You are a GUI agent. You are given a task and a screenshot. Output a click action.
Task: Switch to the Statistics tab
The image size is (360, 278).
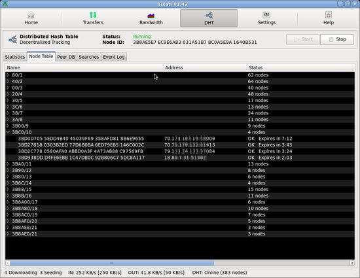click(15, 57)
